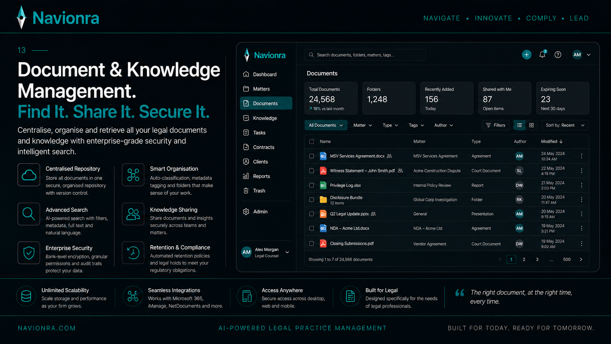Click the AM avatar in top bar
The height and width of the screenshot is (344, 611).
pos(577,55)
